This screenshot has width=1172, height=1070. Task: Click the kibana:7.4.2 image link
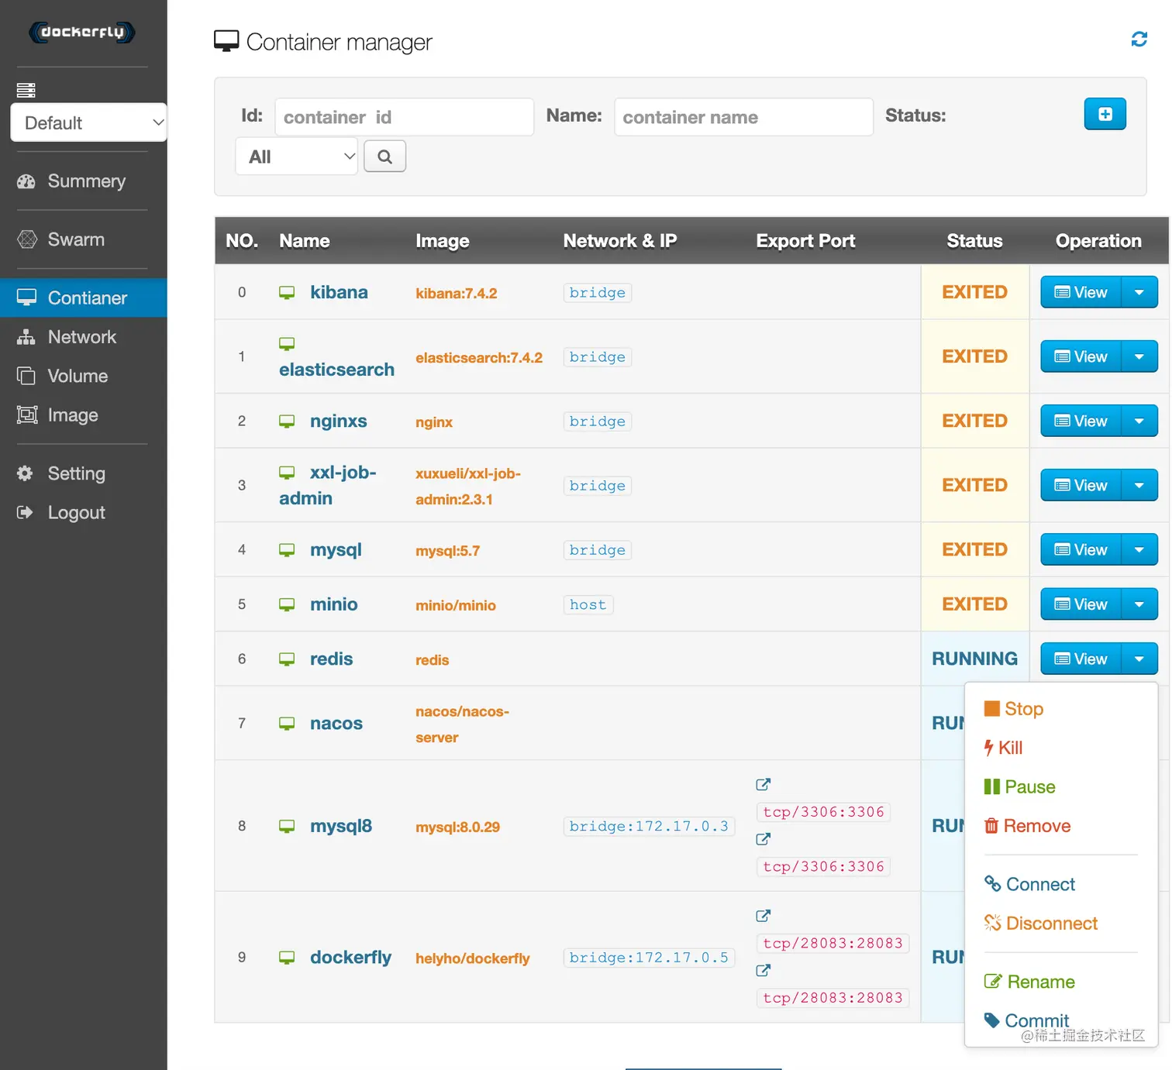click(x=456, y=293)
